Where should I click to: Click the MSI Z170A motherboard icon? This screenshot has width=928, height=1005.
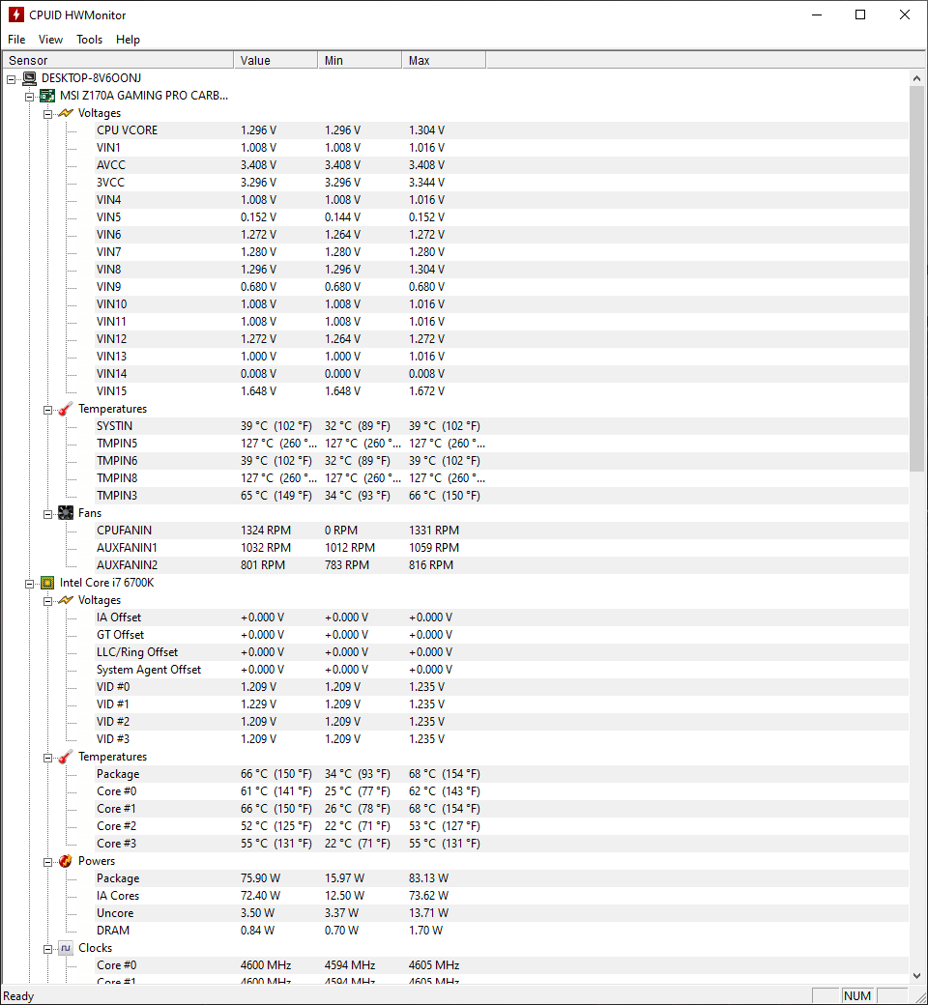point(47,96)
